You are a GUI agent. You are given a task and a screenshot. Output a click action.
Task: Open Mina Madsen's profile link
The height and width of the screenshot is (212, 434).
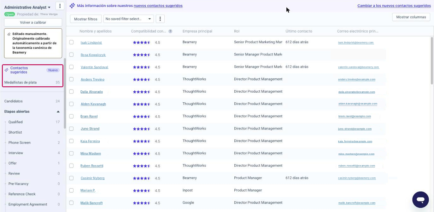(x=91, y=153)
